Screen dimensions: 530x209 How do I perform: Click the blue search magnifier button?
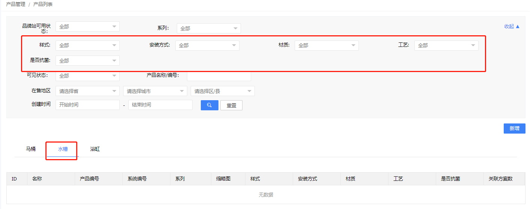coord(209,105)
